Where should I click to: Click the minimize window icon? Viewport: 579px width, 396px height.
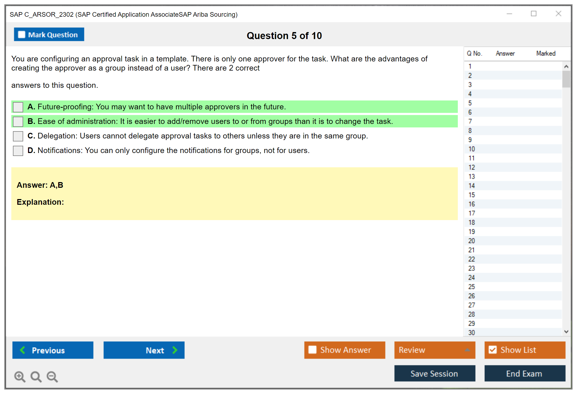509,14
